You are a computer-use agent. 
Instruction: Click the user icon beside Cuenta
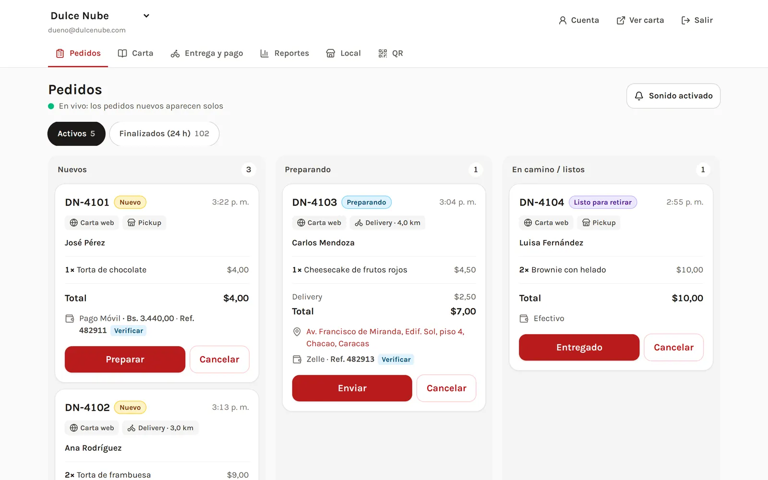[x=563, y=20]
